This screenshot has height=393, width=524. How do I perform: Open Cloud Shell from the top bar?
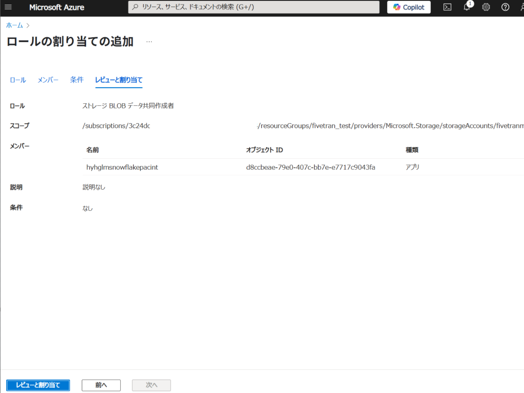click(447, 7)
